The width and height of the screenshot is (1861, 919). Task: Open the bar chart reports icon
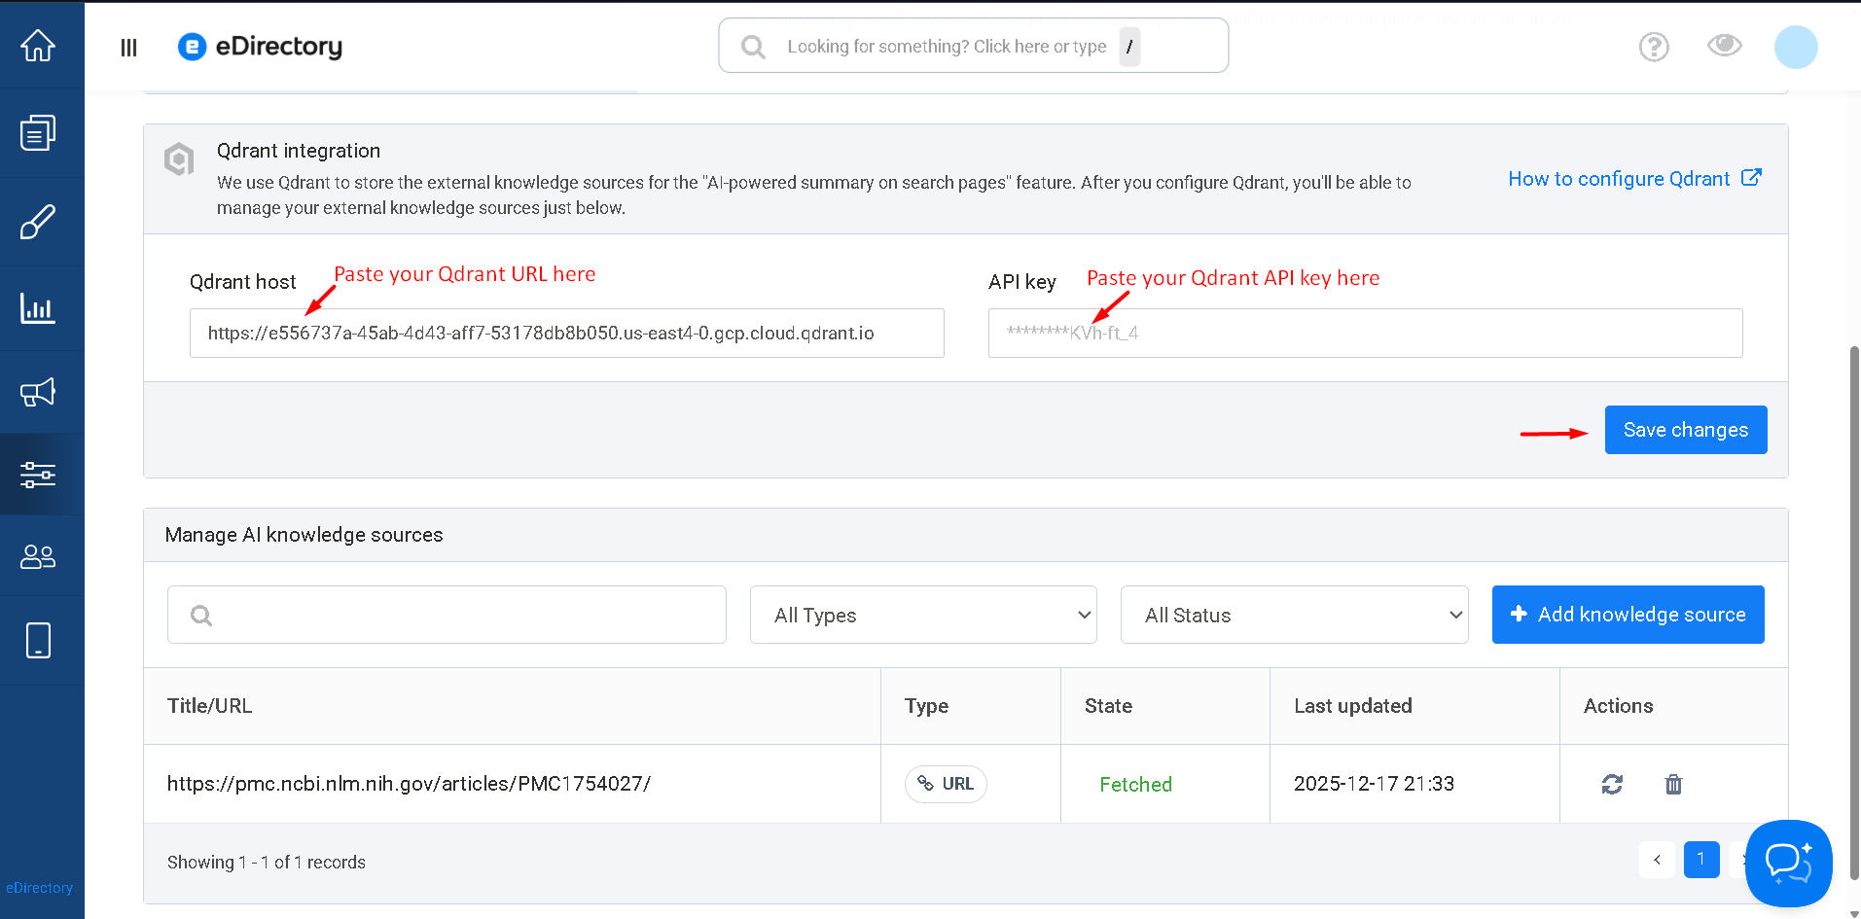tap(38, 308)
